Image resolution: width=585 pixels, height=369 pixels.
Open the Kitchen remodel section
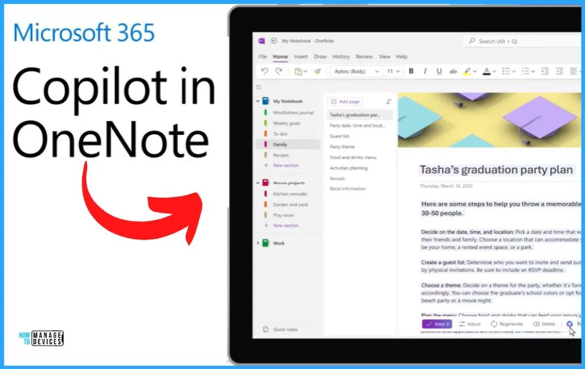tap(290, 194)
